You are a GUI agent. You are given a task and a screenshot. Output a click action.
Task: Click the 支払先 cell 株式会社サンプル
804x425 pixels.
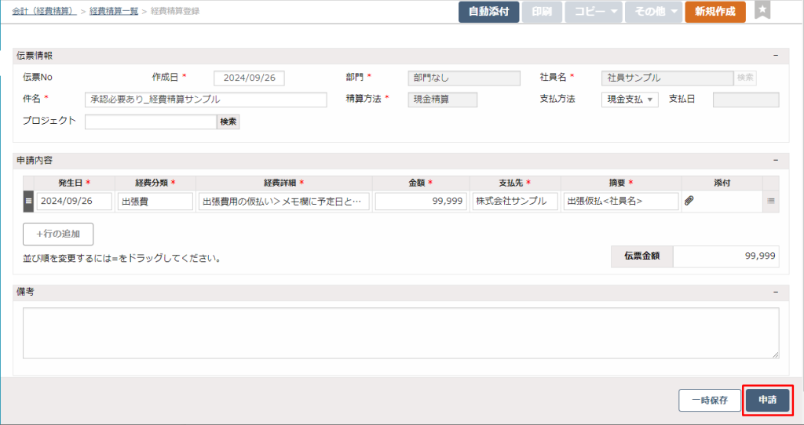click(x=515, y=202)
